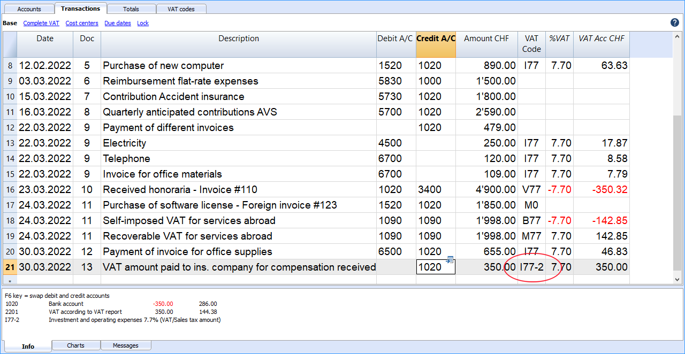This screenshot has width=685, height=354.
Task: Click credit account 3400 cell
Action: (436, 190)
